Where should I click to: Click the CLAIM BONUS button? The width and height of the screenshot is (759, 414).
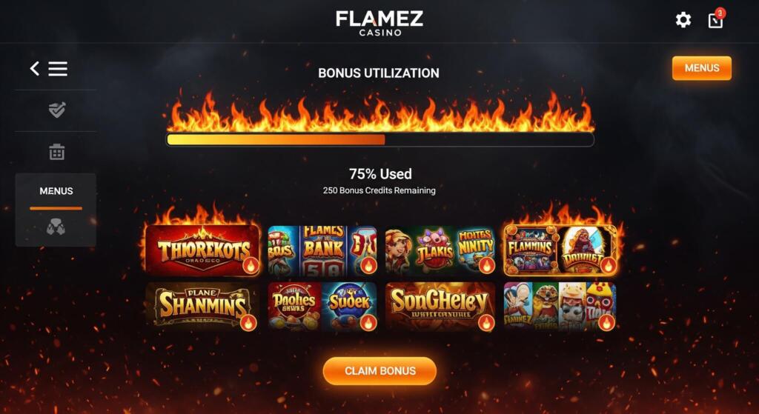pyautogui.click(x=379, y=371)
